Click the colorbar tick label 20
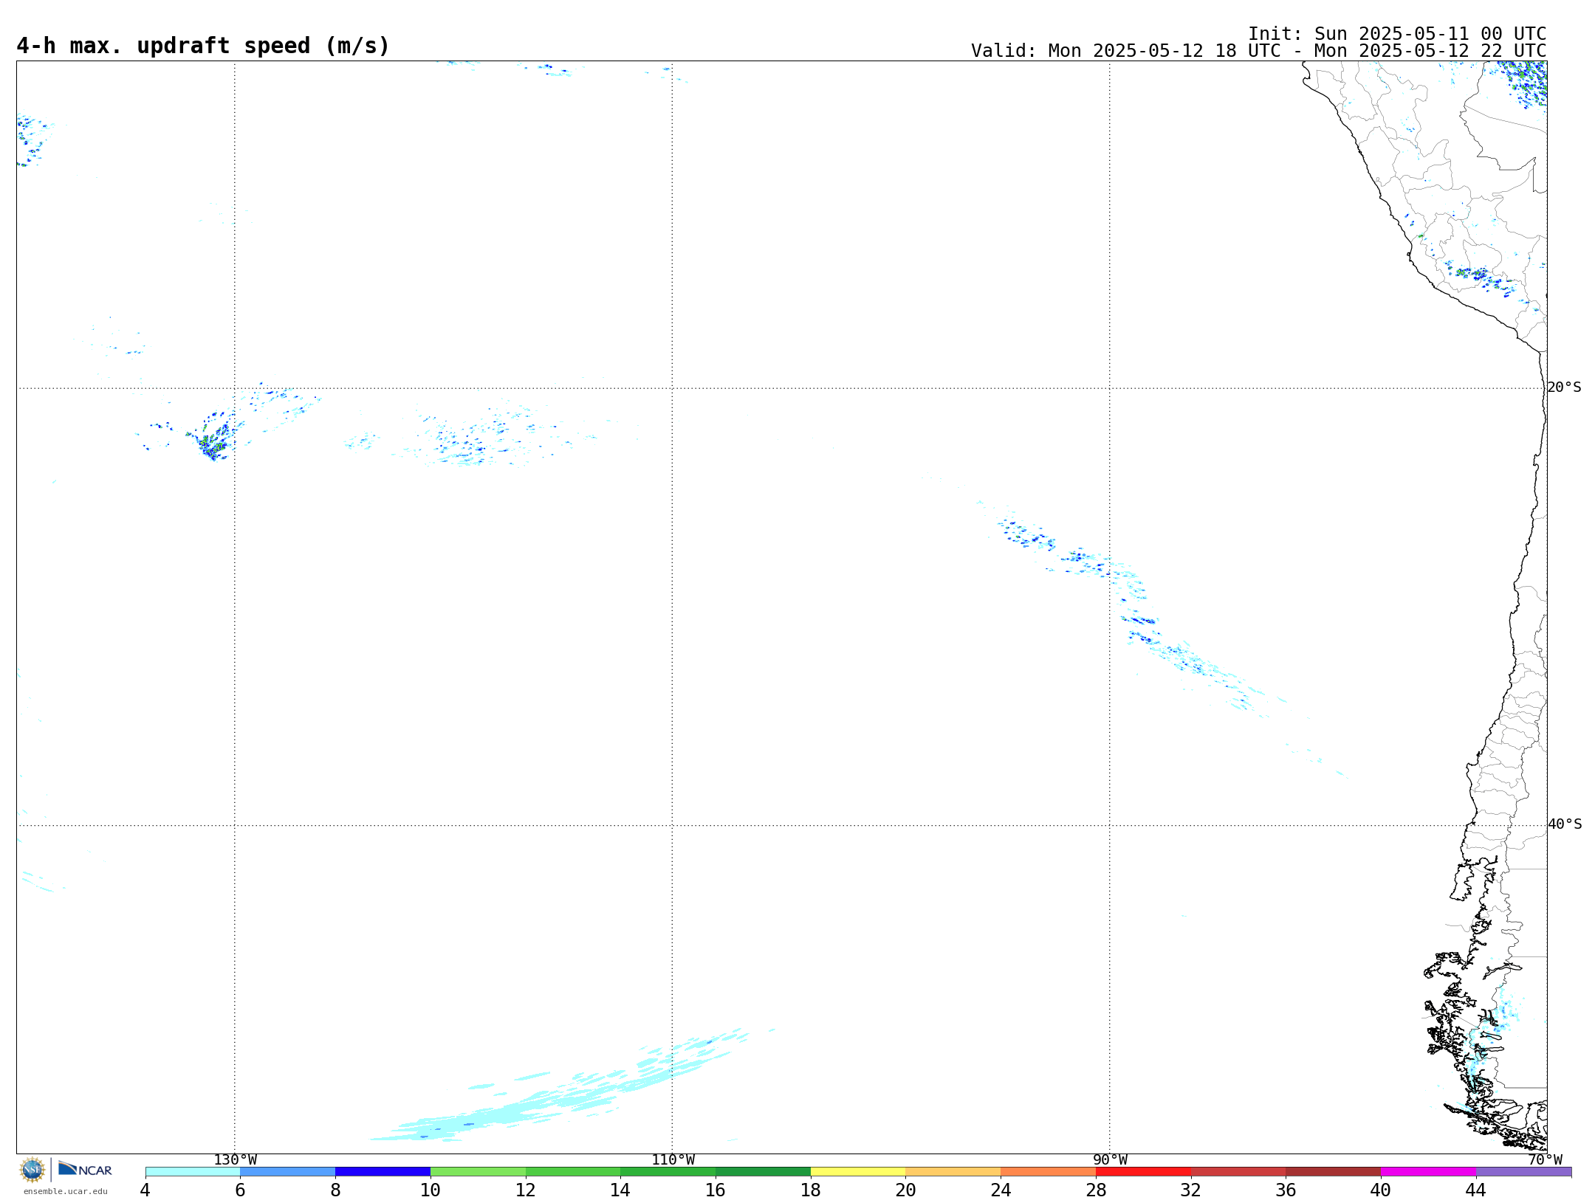1595x1200 pixels. (905, 1190)
